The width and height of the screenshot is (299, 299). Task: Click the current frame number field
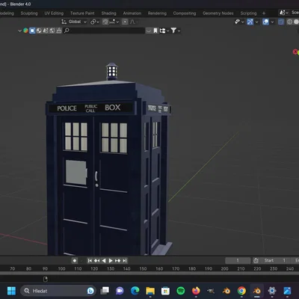(x=238, y=261)
